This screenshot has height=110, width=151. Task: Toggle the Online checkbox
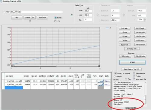coord(134,76)
